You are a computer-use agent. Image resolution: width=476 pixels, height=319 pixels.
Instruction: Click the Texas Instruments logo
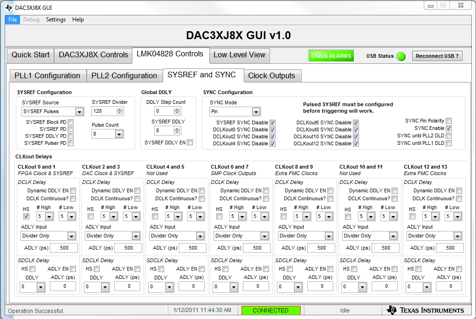pos(425,310)
